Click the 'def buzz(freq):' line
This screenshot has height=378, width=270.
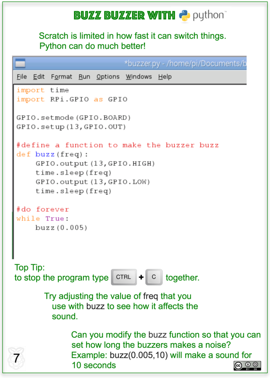click(x=52, y=154)
